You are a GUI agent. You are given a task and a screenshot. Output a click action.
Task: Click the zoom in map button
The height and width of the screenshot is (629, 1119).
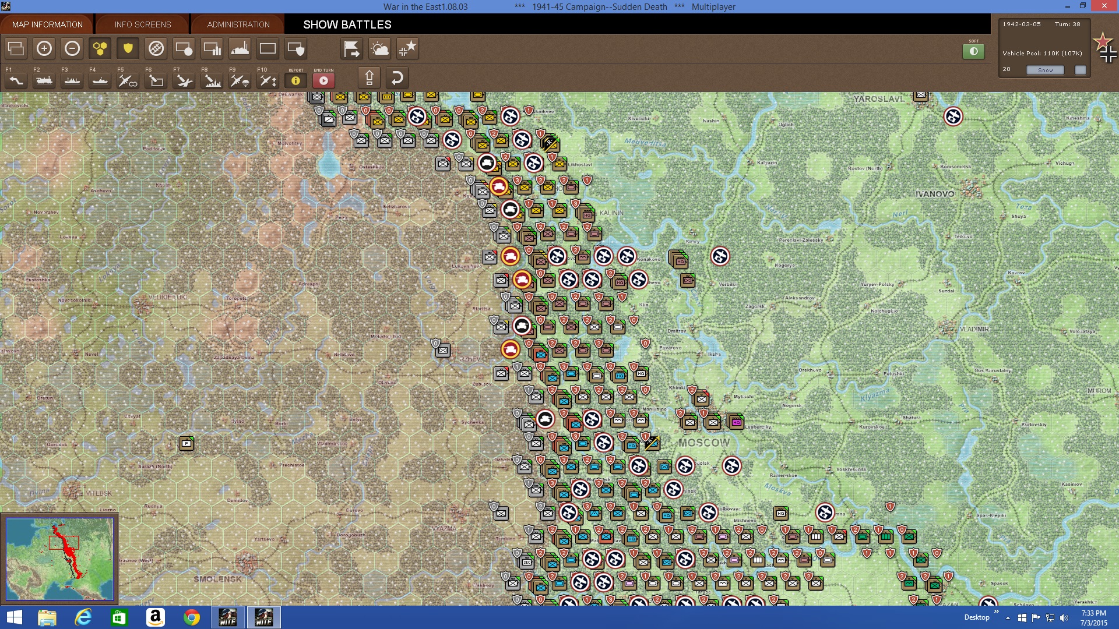tap(44, 49)
